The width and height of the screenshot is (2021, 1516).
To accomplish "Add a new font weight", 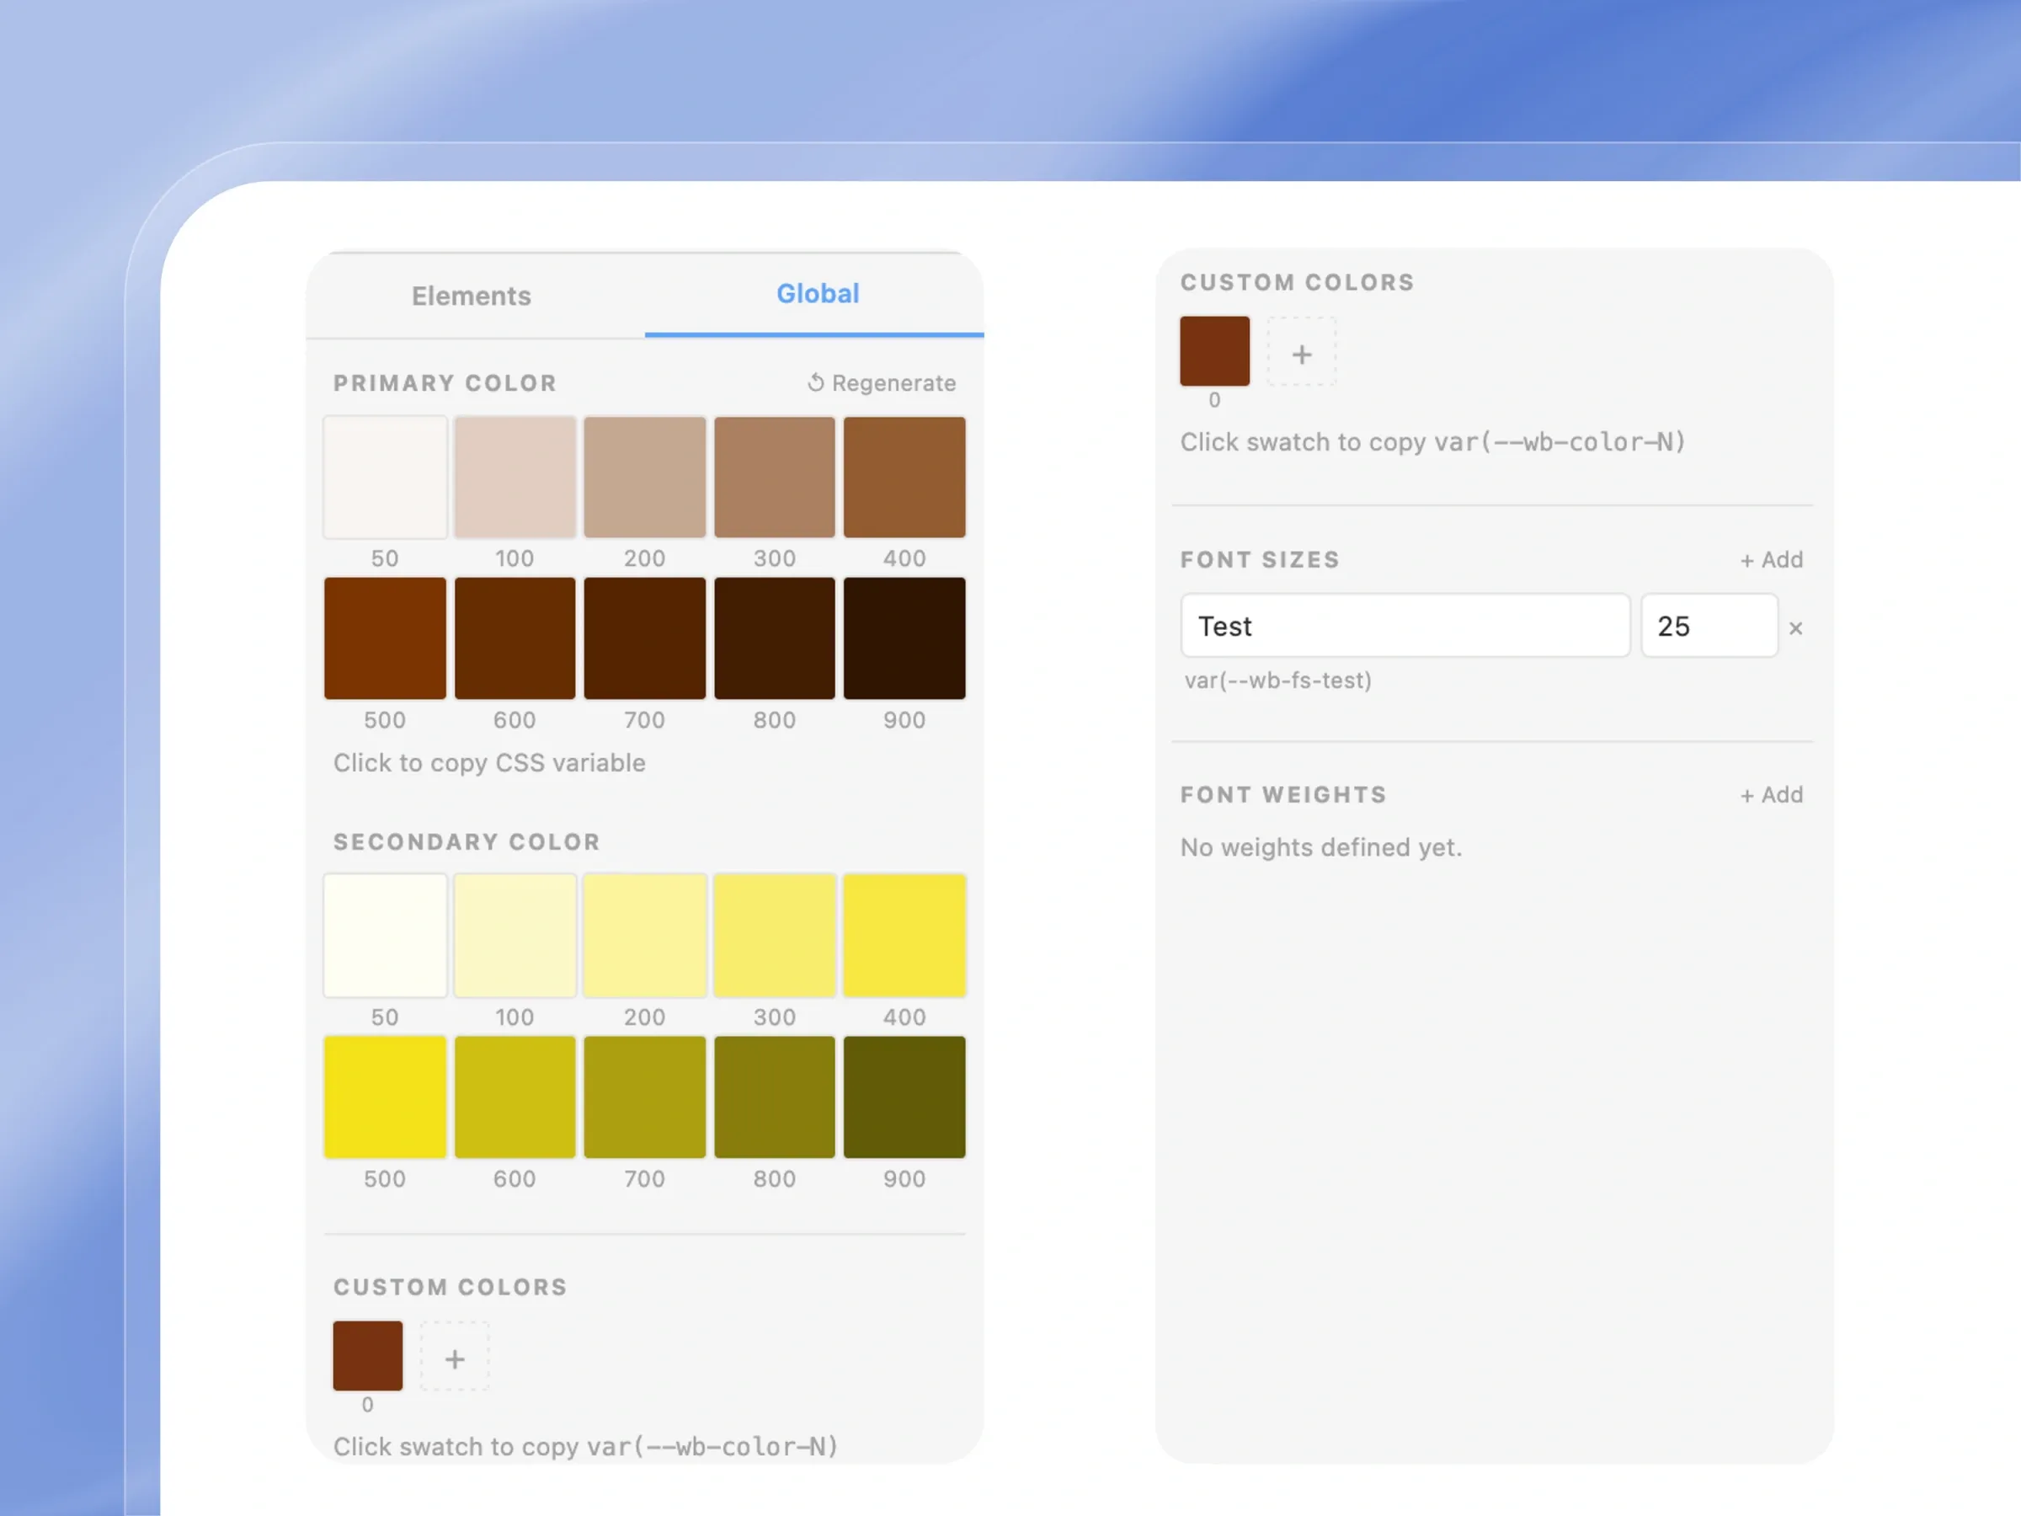I will coord(1772,795).
